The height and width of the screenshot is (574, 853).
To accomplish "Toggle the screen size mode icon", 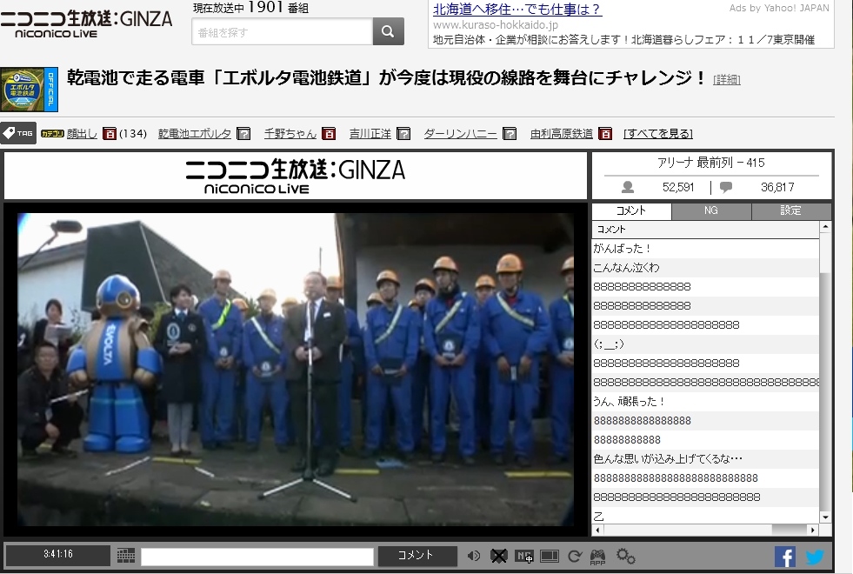I will pyautogui.click(x=550, y=556).
